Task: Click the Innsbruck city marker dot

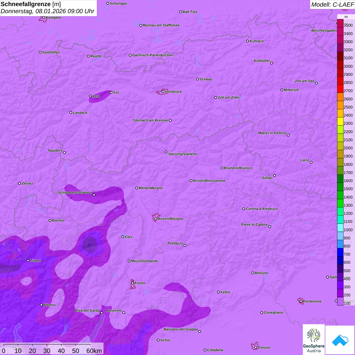Action: pyautogui.click(x=163, y=92)
